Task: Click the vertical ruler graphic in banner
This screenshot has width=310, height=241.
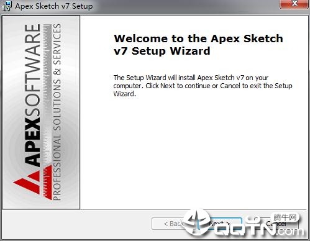Action: (48, 112)
